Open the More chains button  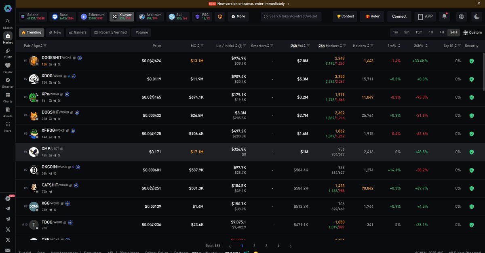238,17
